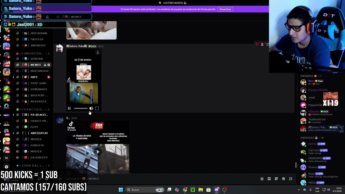Image resolution: width=345 pixels, height=194 pixels.
Task: Open the sticker picker
Action: click(x=276, y=179)
